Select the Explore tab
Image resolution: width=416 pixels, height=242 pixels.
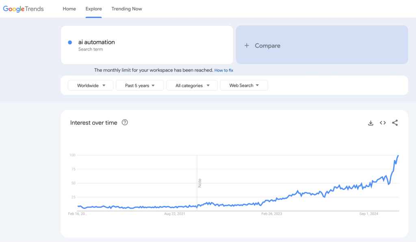(x=93, y=9)
